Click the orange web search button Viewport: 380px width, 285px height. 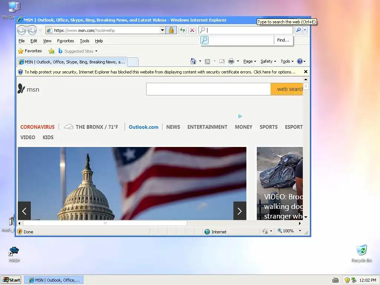coord(287,89)
